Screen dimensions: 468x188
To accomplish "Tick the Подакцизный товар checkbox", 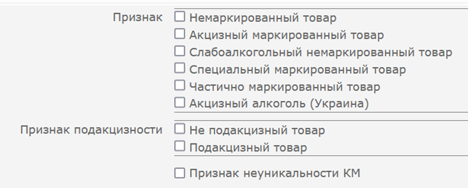I will pos(179,146).
